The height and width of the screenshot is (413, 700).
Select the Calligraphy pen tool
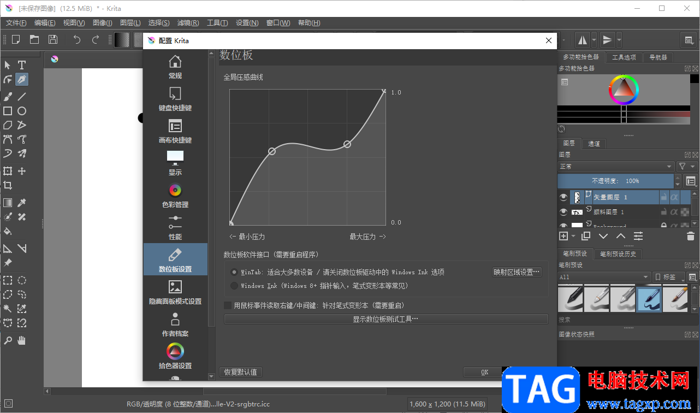pyautogui.click(x=22, y=80)
